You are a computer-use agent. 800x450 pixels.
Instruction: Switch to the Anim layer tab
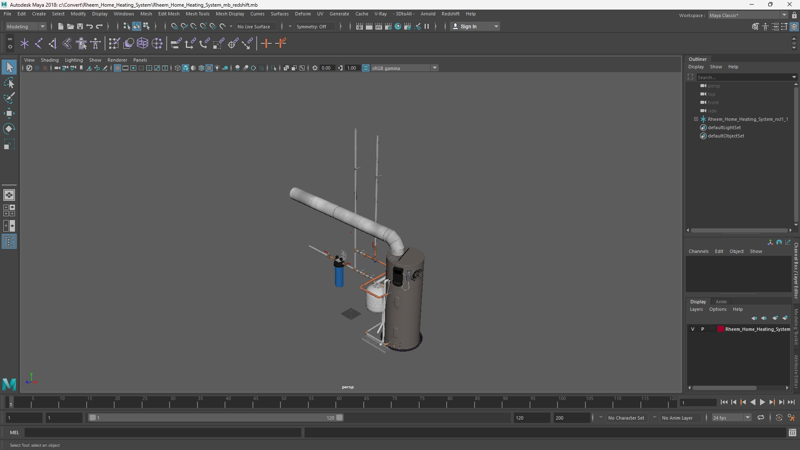click(721, 302)
